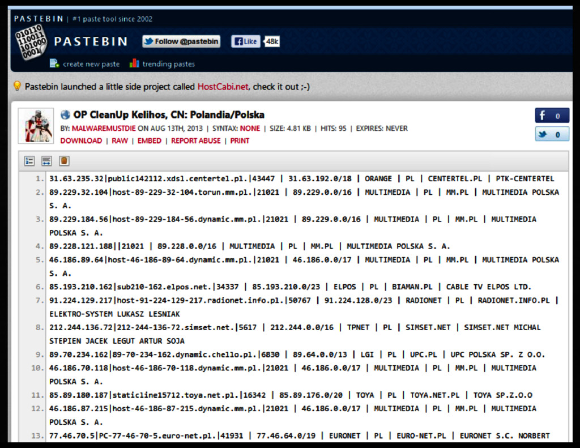Click the REPORT ABUSE link

[195, 141]
